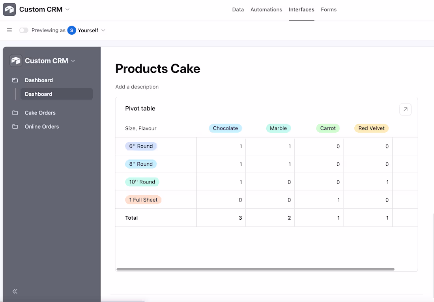Open the Yourself preview dropdown
Viewport: 434px width, 302px height.
tap(103, 30)
